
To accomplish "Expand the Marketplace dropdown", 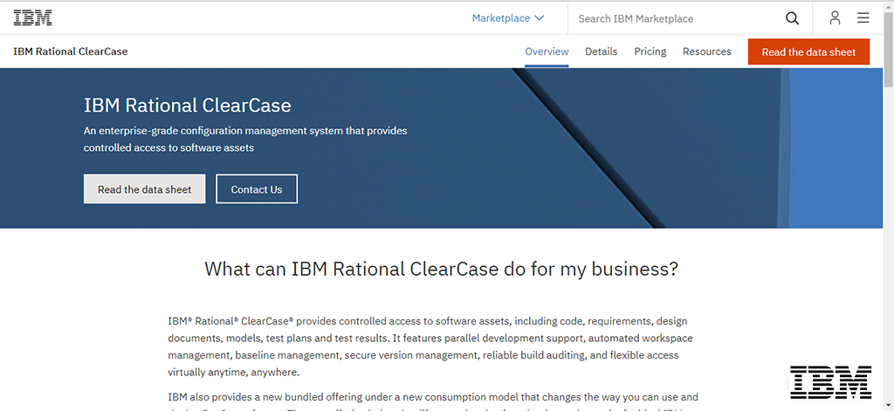I will (507, 18).
